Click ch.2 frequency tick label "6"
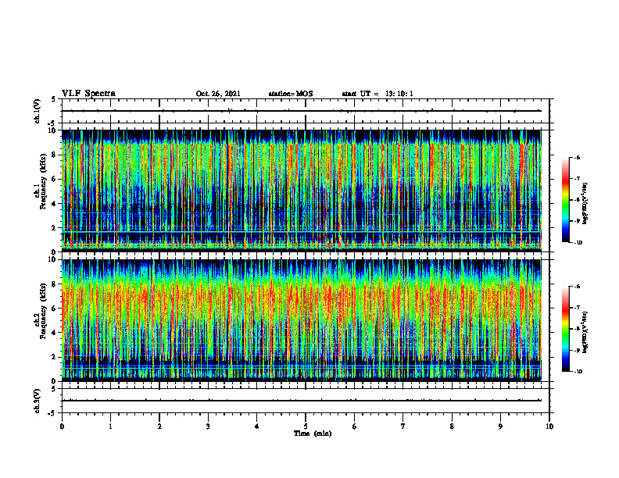This screenshot has width=619, height=478. pos(54,309)
